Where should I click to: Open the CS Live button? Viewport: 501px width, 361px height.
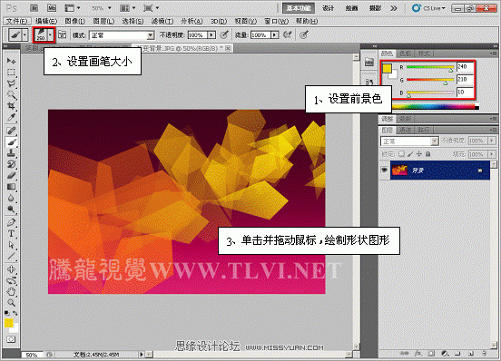tap(428, 8)
